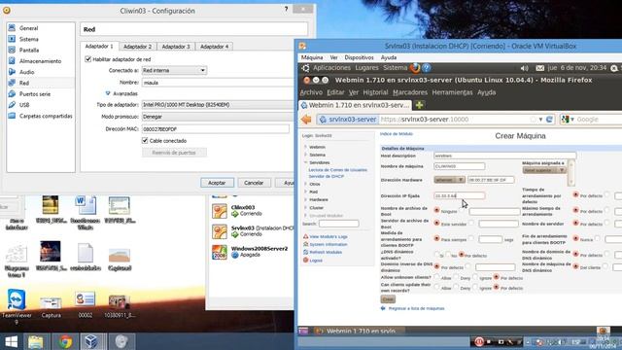Viewport: 622px width, 350px height.
Task: Click scrollbar of Máquina asignada a list
Action: tap(571, 172)
